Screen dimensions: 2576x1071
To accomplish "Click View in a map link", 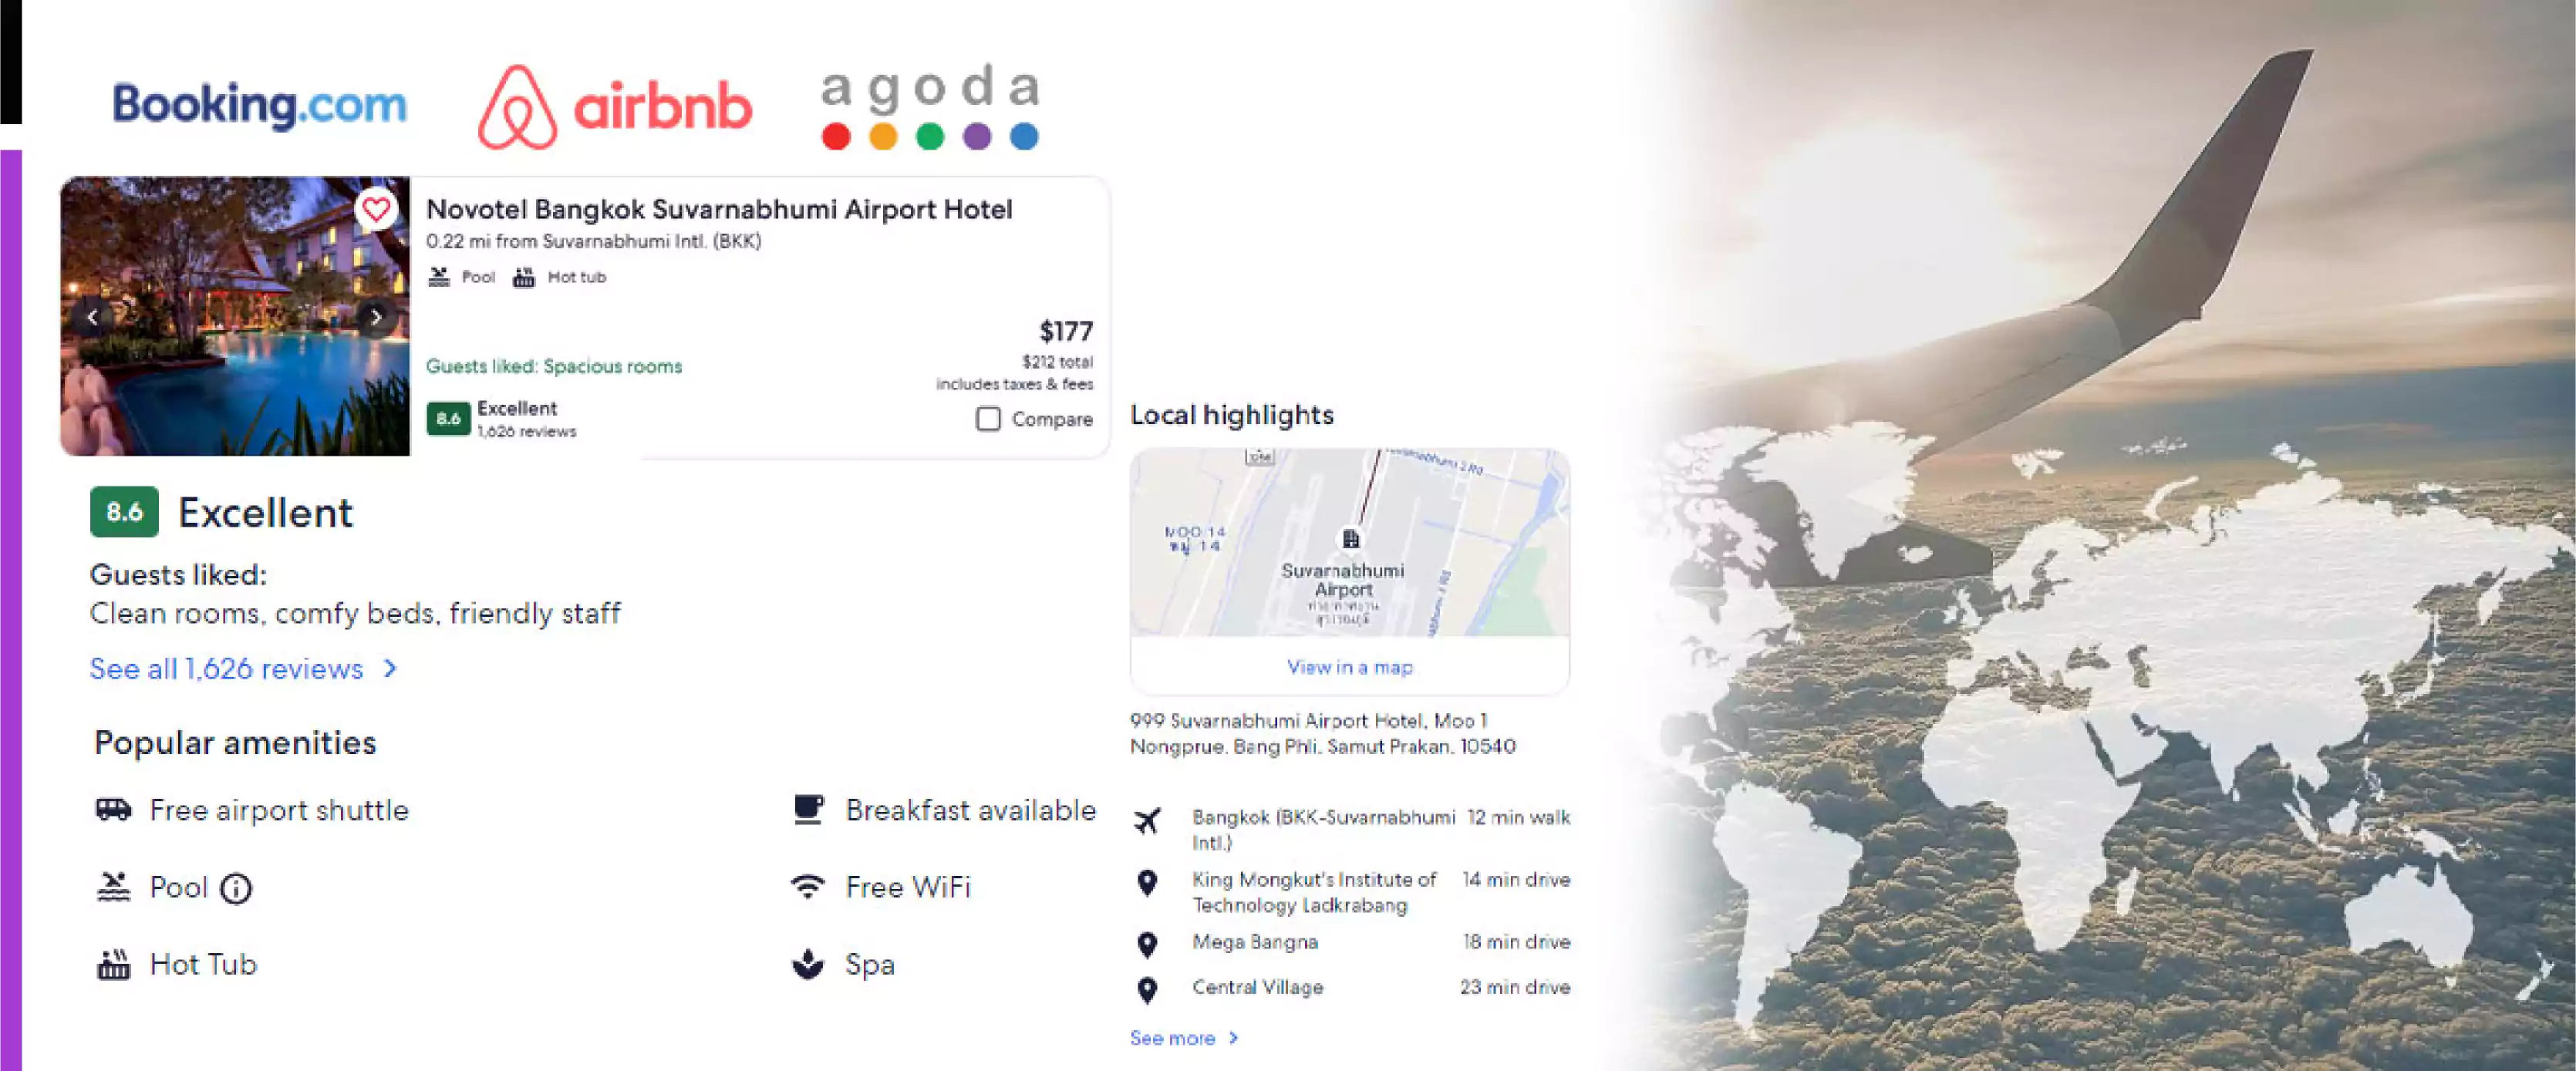I will (x=1347, y=667).
